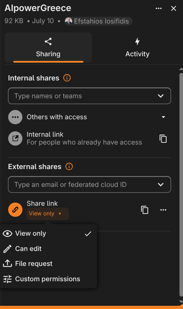Click the Efstahios Iosifidis owner chip
Image resolution: width=183 pixels, height=309 pixels.
[98, 21]
